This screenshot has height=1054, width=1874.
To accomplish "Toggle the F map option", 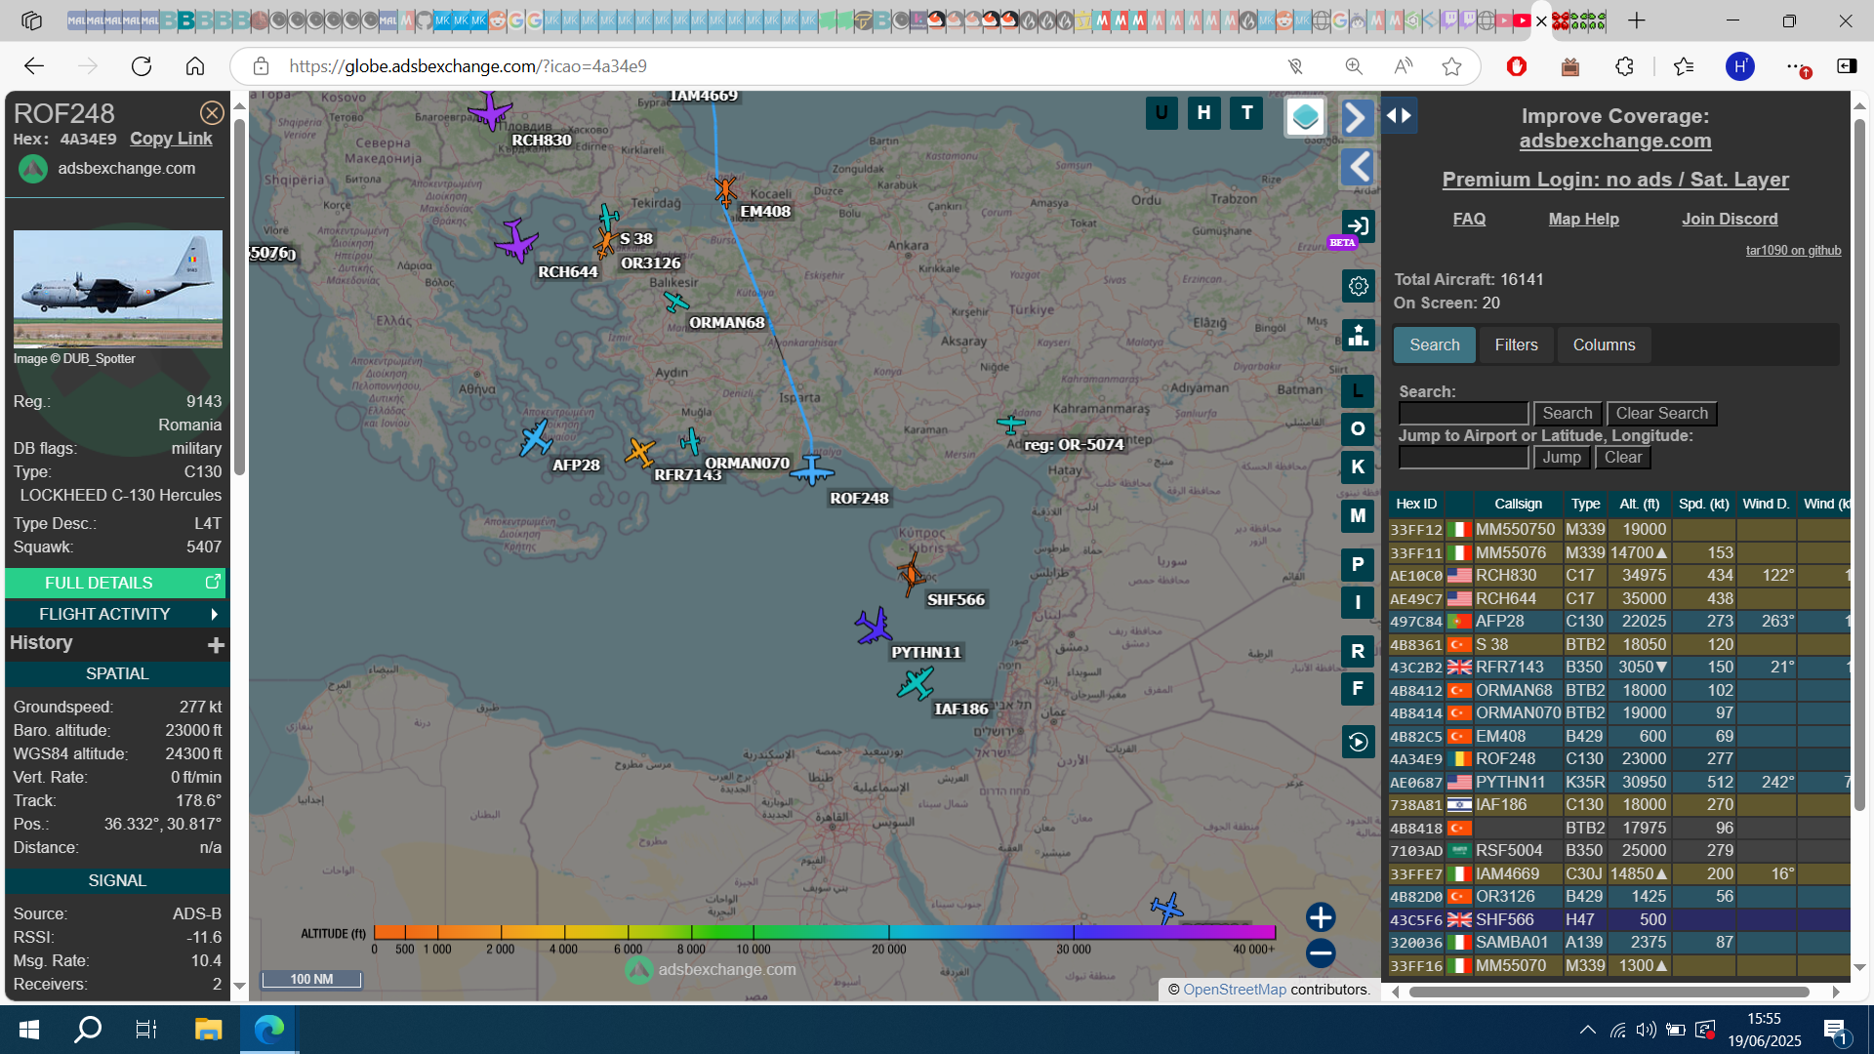I will click(x=1358, y=689).
